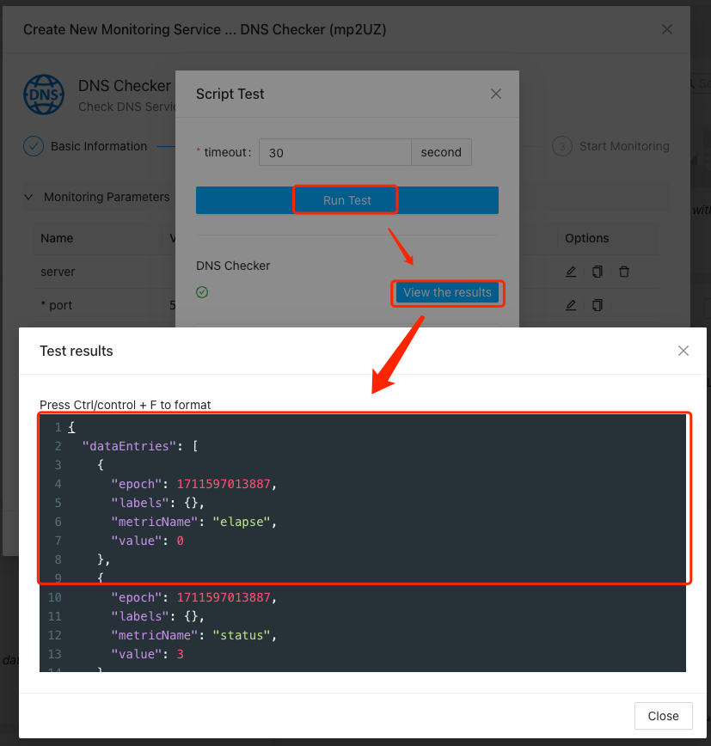Close the Script Test dialog with X
The height and width of the screenshot is (746, 711).
[x=496, y=95]
